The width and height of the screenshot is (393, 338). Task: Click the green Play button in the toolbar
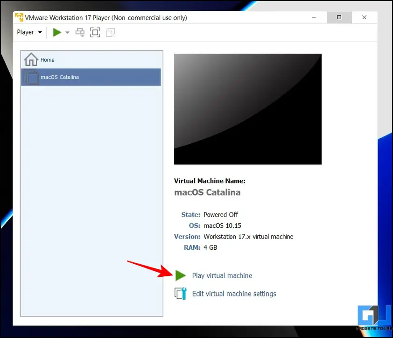pos(57,32)
